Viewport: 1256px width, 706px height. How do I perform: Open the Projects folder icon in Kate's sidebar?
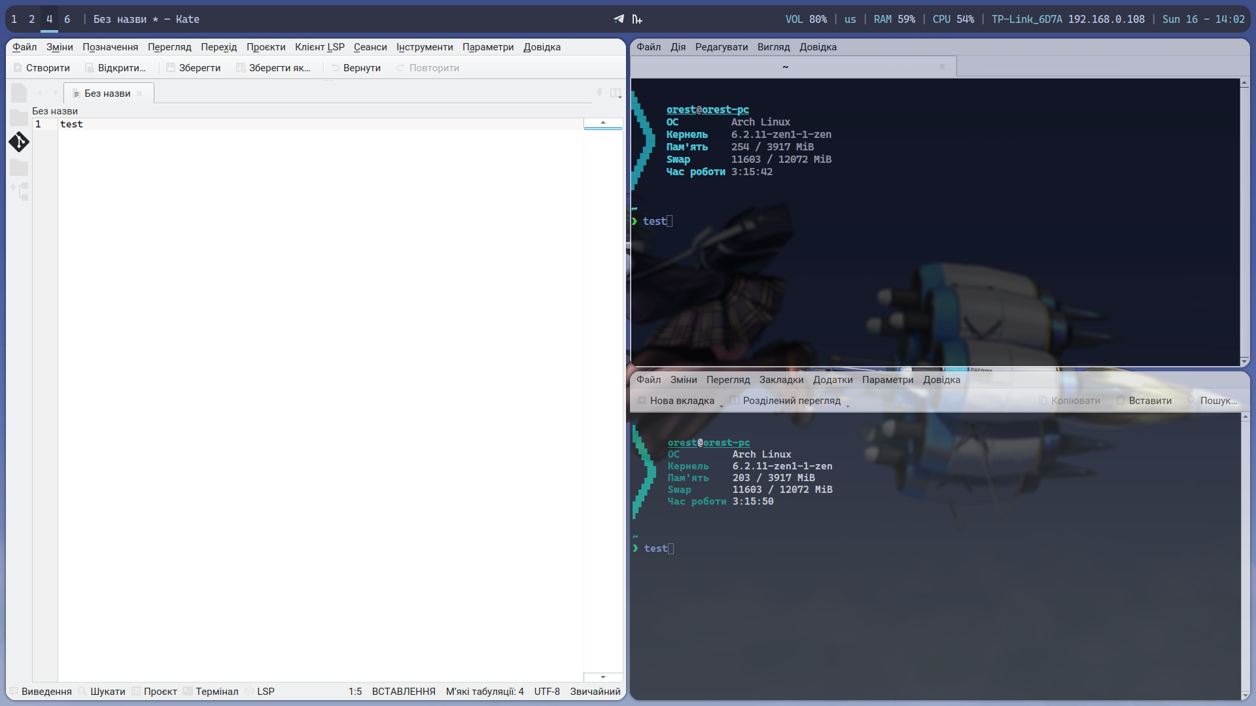pos(19,167)
